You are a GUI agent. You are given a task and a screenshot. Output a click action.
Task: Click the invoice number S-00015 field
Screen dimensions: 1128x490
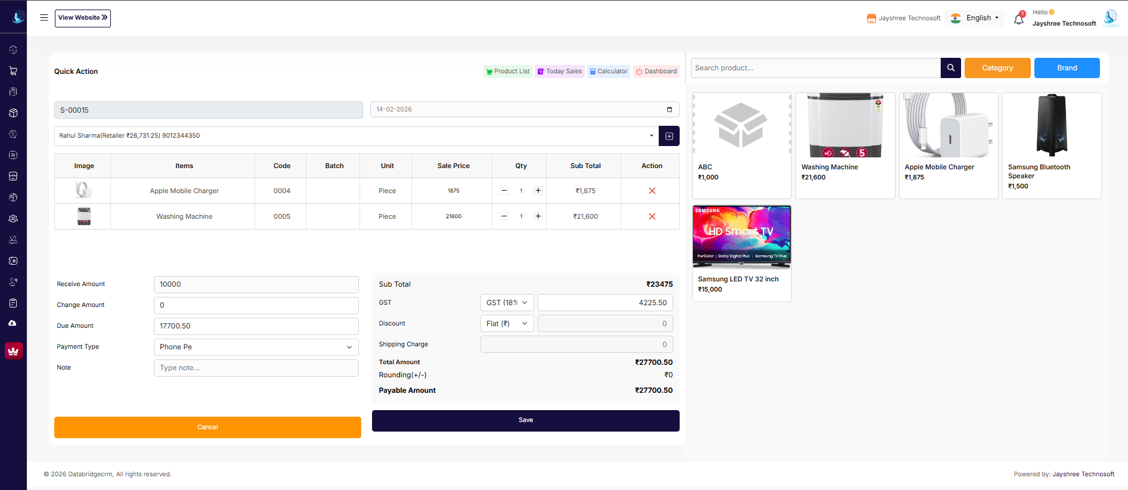click(x=209, y=110)
